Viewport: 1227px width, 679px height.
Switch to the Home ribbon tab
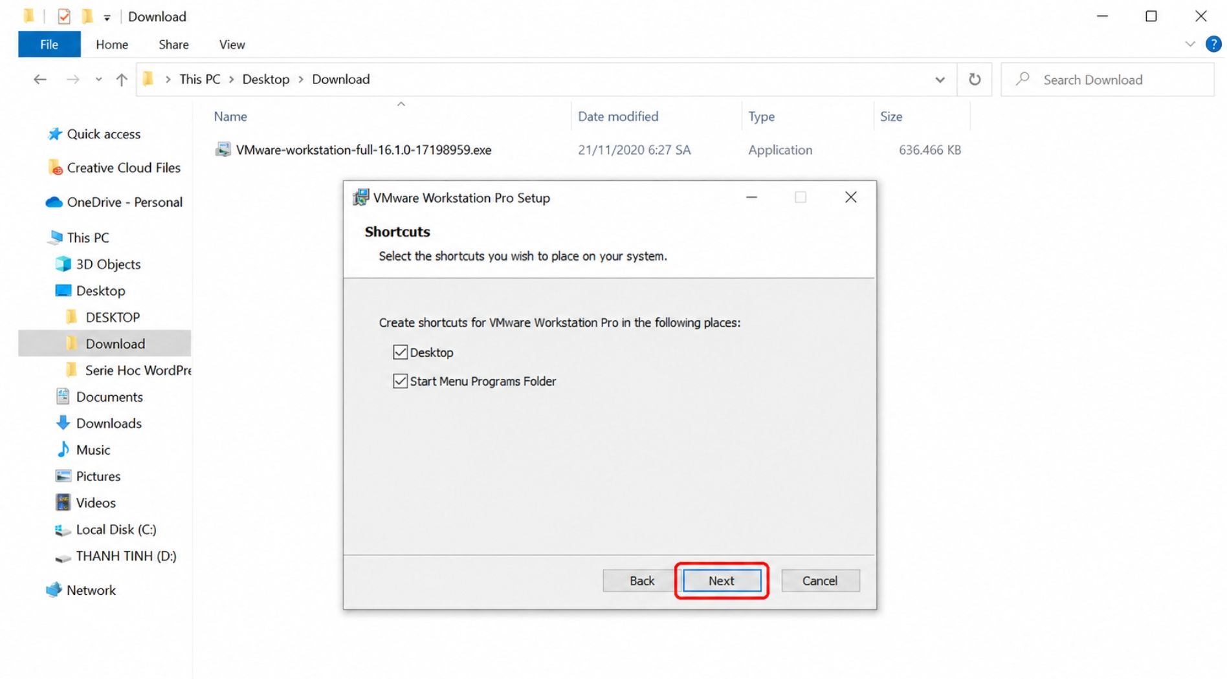(112, 45)
